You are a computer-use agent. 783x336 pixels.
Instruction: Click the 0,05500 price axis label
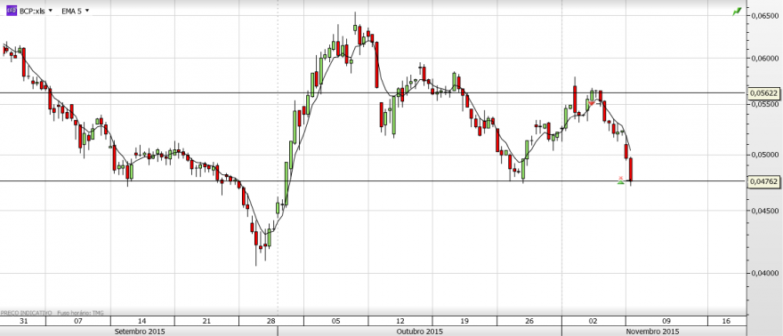point(765,104)
